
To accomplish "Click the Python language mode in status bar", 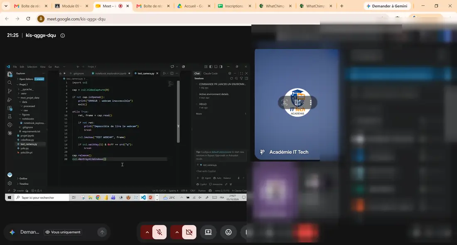I will [202, 191].
